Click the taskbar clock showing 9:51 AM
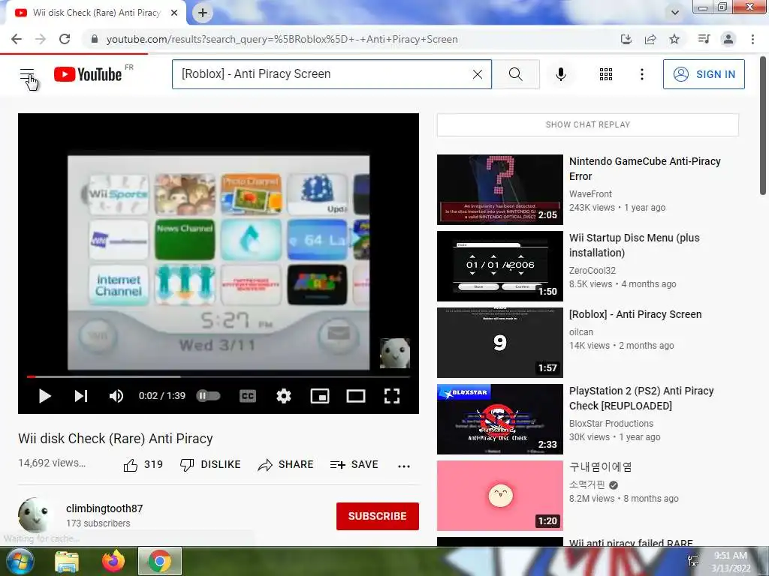The width and height of the screenshot is (769, 576). click(x=730, y=562)
